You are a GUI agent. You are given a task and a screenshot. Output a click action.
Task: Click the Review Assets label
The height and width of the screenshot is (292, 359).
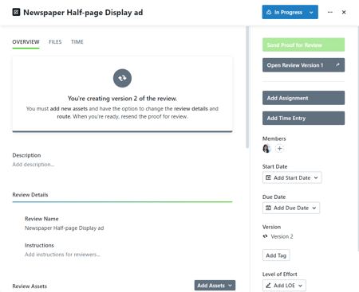click(30, 286)
